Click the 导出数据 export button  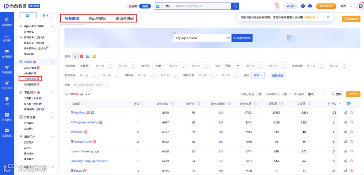point(351,19)
